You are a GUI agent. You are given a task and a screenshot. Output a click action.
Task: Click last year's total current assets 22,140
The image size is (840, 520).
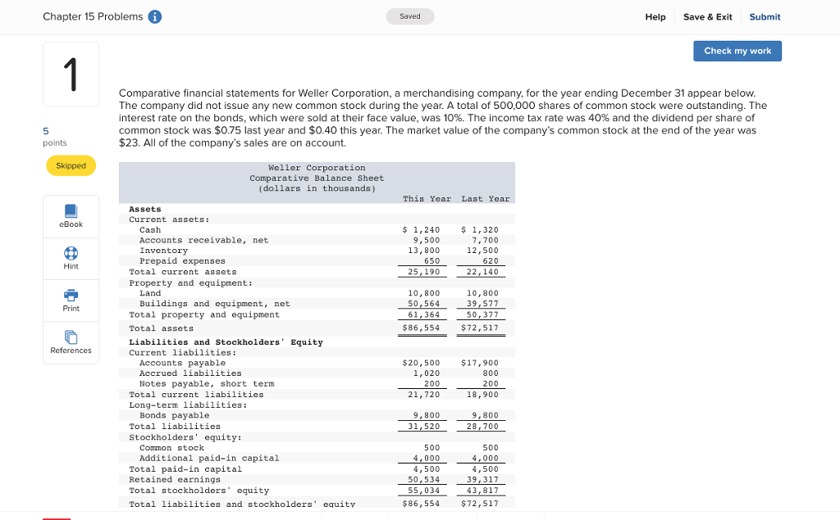click(482, 272)
